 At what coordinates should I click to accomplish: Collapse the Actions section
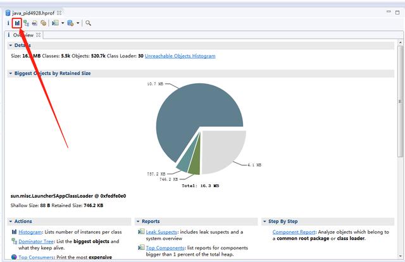(11, 222)
